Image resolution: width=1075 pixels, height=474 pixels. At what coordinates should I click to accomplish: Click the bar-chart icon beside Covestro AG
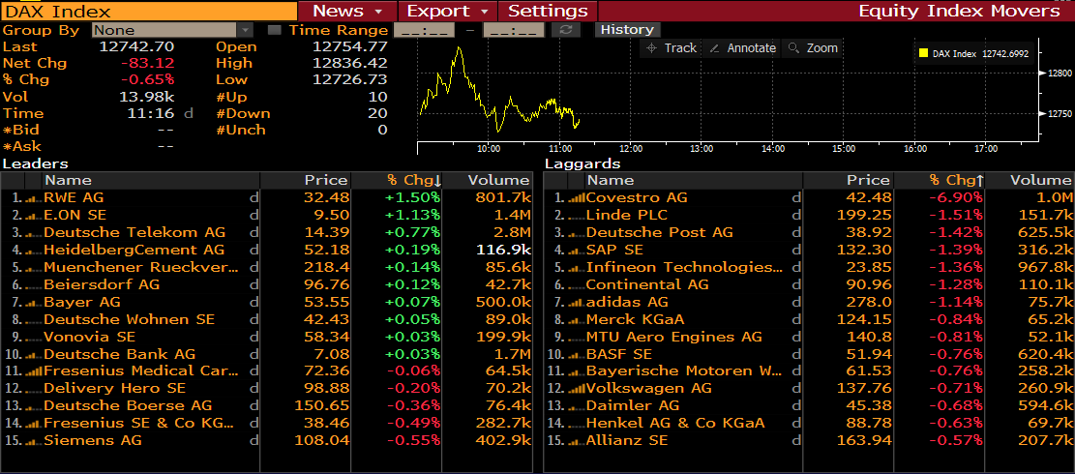tap(576, 198)
